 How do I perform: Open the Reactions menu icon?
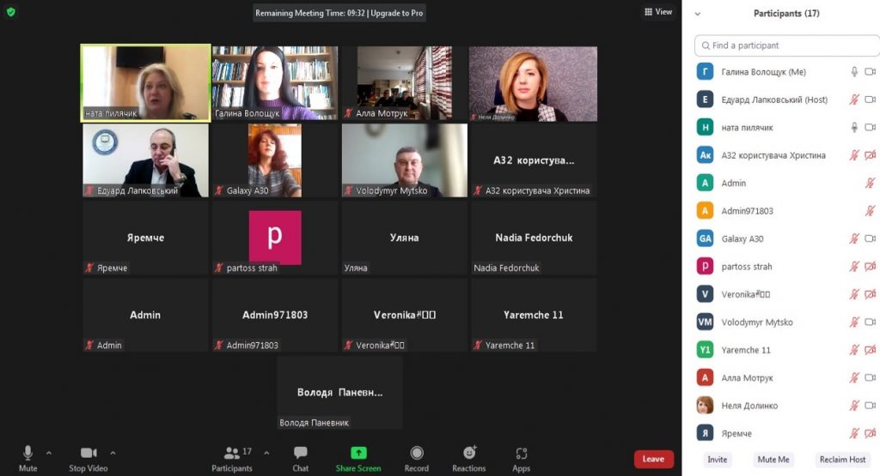469,454
